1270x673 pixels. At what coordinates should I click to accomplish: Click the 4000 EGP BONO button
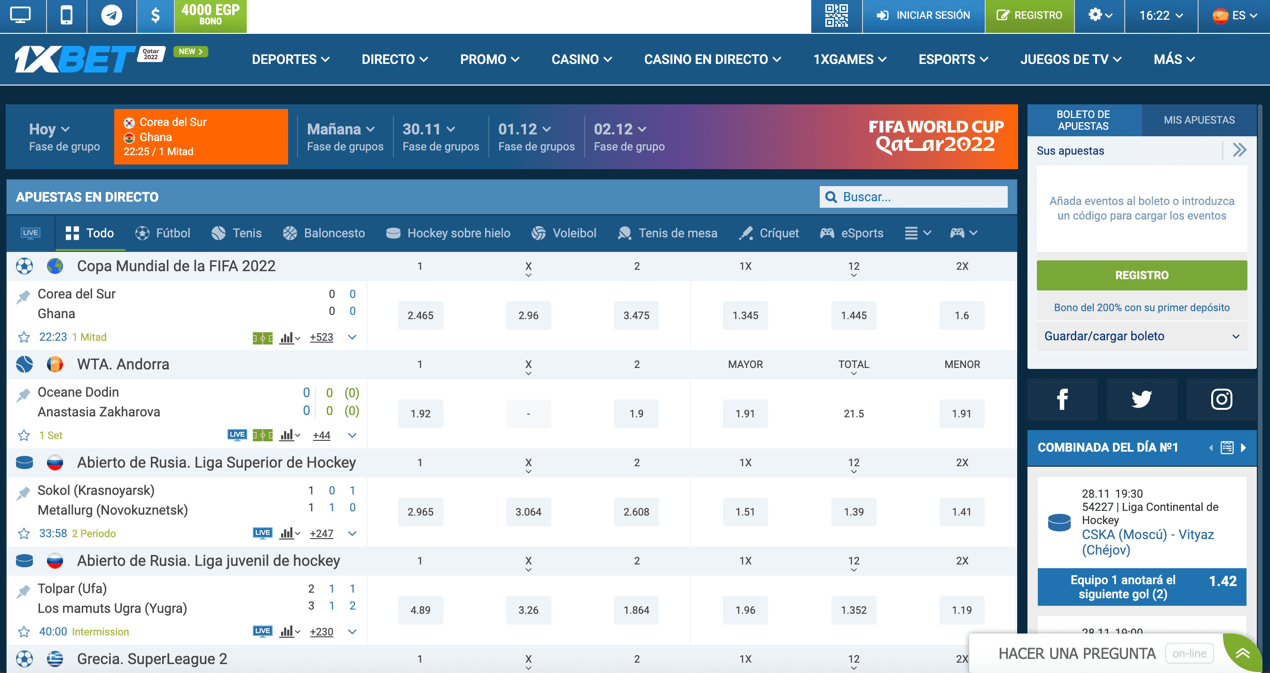point(211,16)
